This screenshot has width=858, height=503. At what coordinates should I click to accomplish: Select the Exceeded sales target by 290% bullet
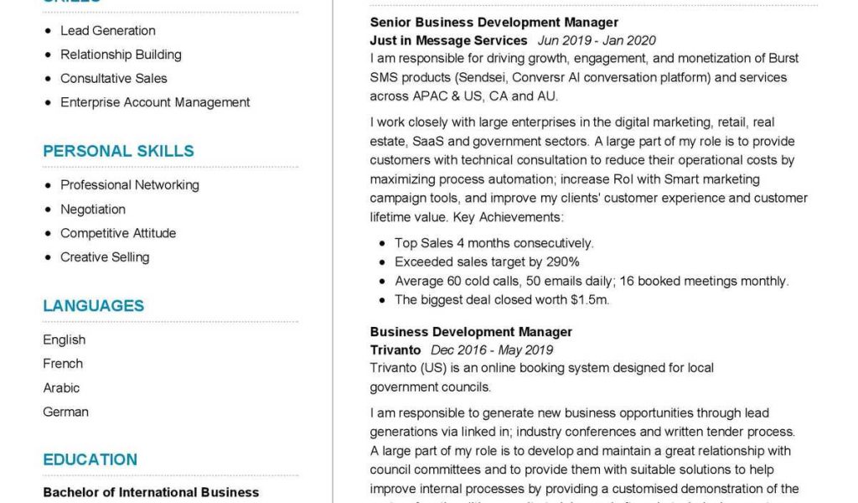pyautogui.click(x=487, y=262)
